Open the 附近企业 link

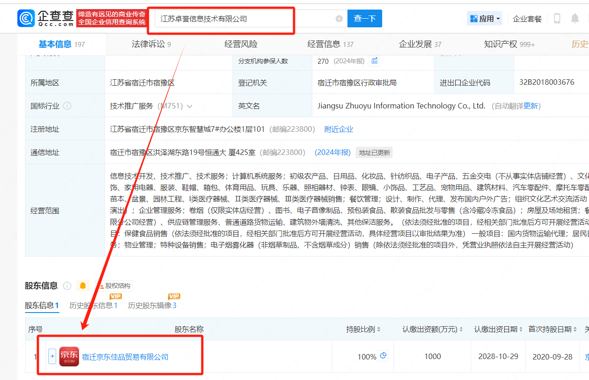(339, 129)
